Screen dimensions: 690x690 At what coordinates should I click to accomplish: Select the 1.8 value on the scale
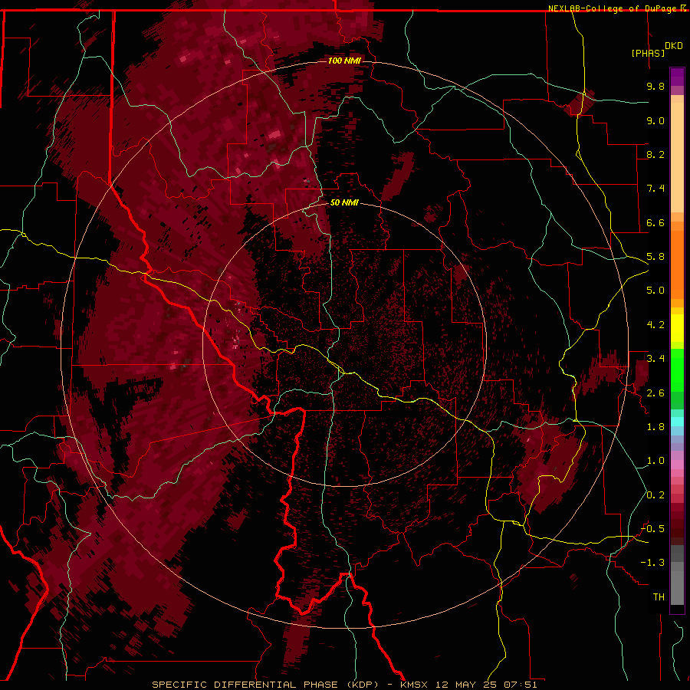[x=655, y=427]
